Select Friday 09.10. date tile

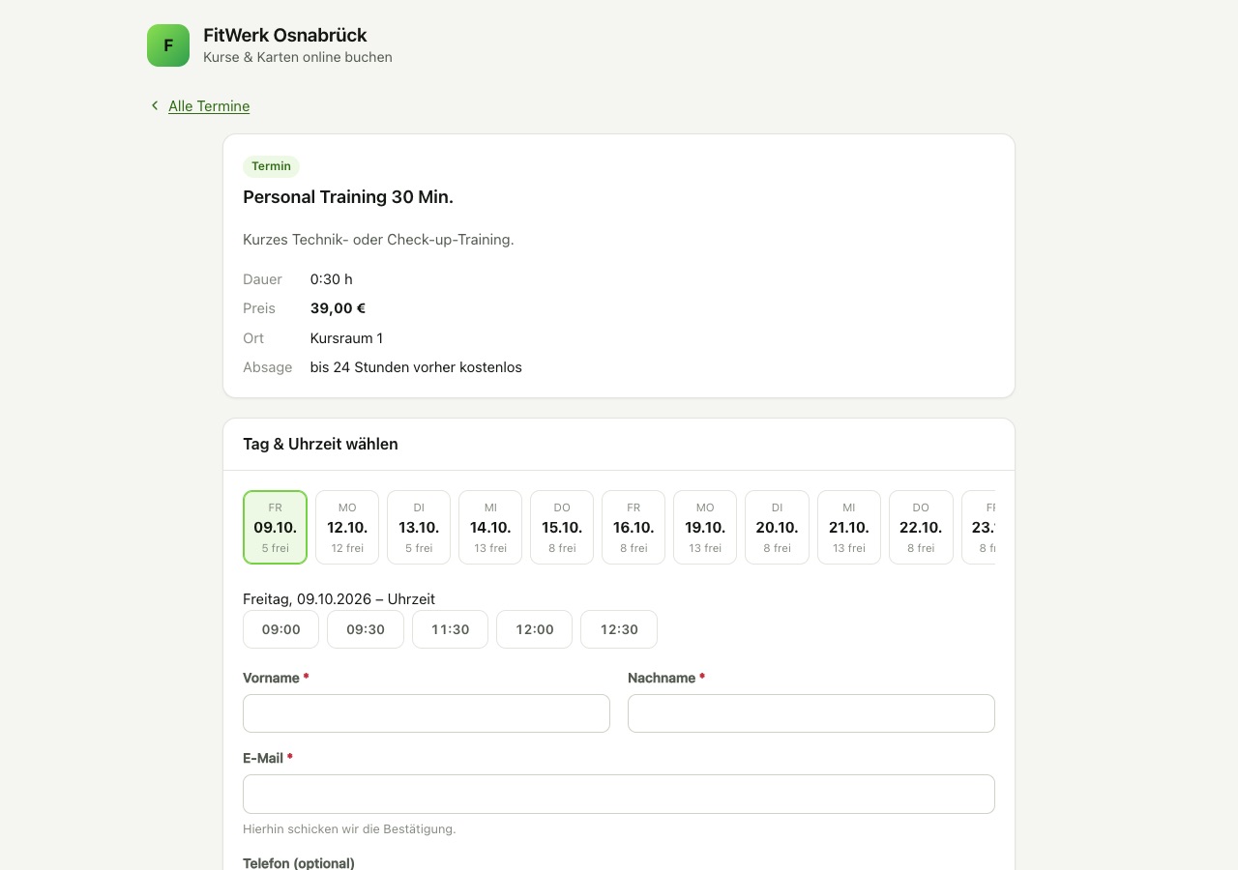click(x=276, y=527)
